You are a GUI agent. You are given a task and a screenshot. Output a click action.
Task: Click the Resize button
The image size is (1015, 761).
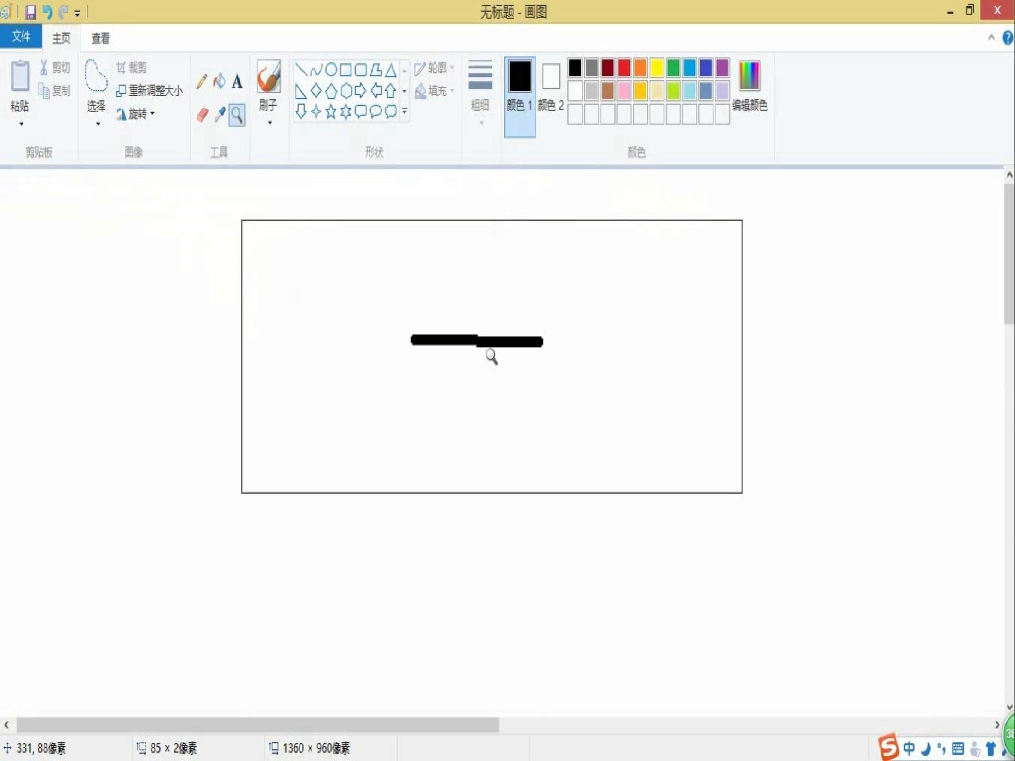tap(149, 90)
